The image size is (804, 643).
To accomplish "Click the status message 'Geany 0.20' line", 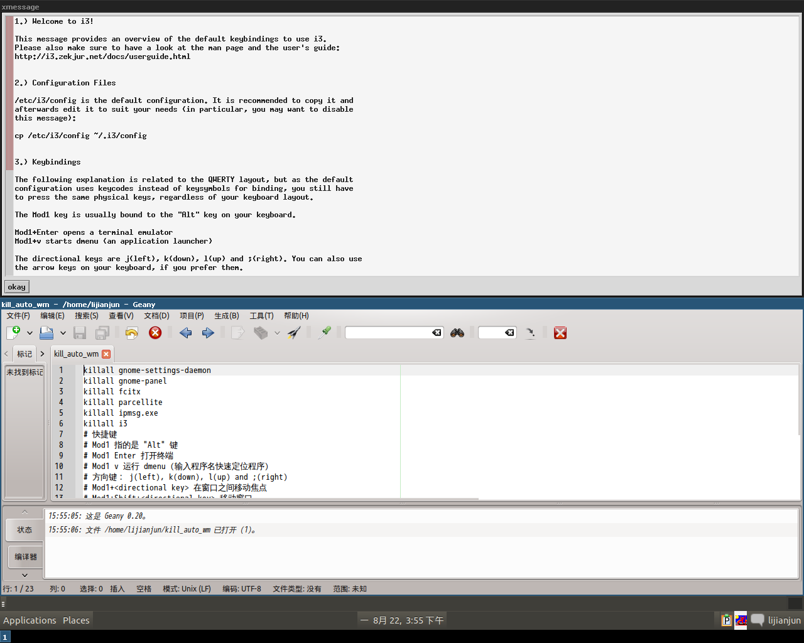I will (98, 516).
